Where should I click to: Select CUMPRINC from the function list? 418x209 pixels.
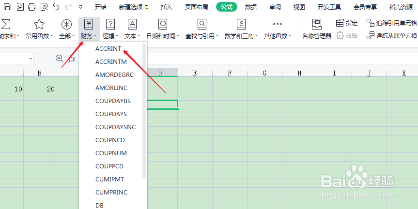111,192
